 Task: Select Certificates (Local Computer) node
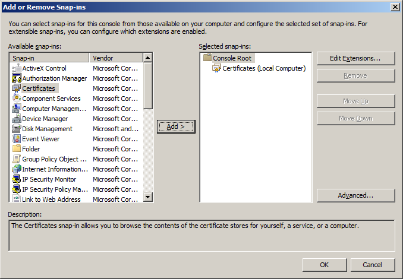[263, 68]
